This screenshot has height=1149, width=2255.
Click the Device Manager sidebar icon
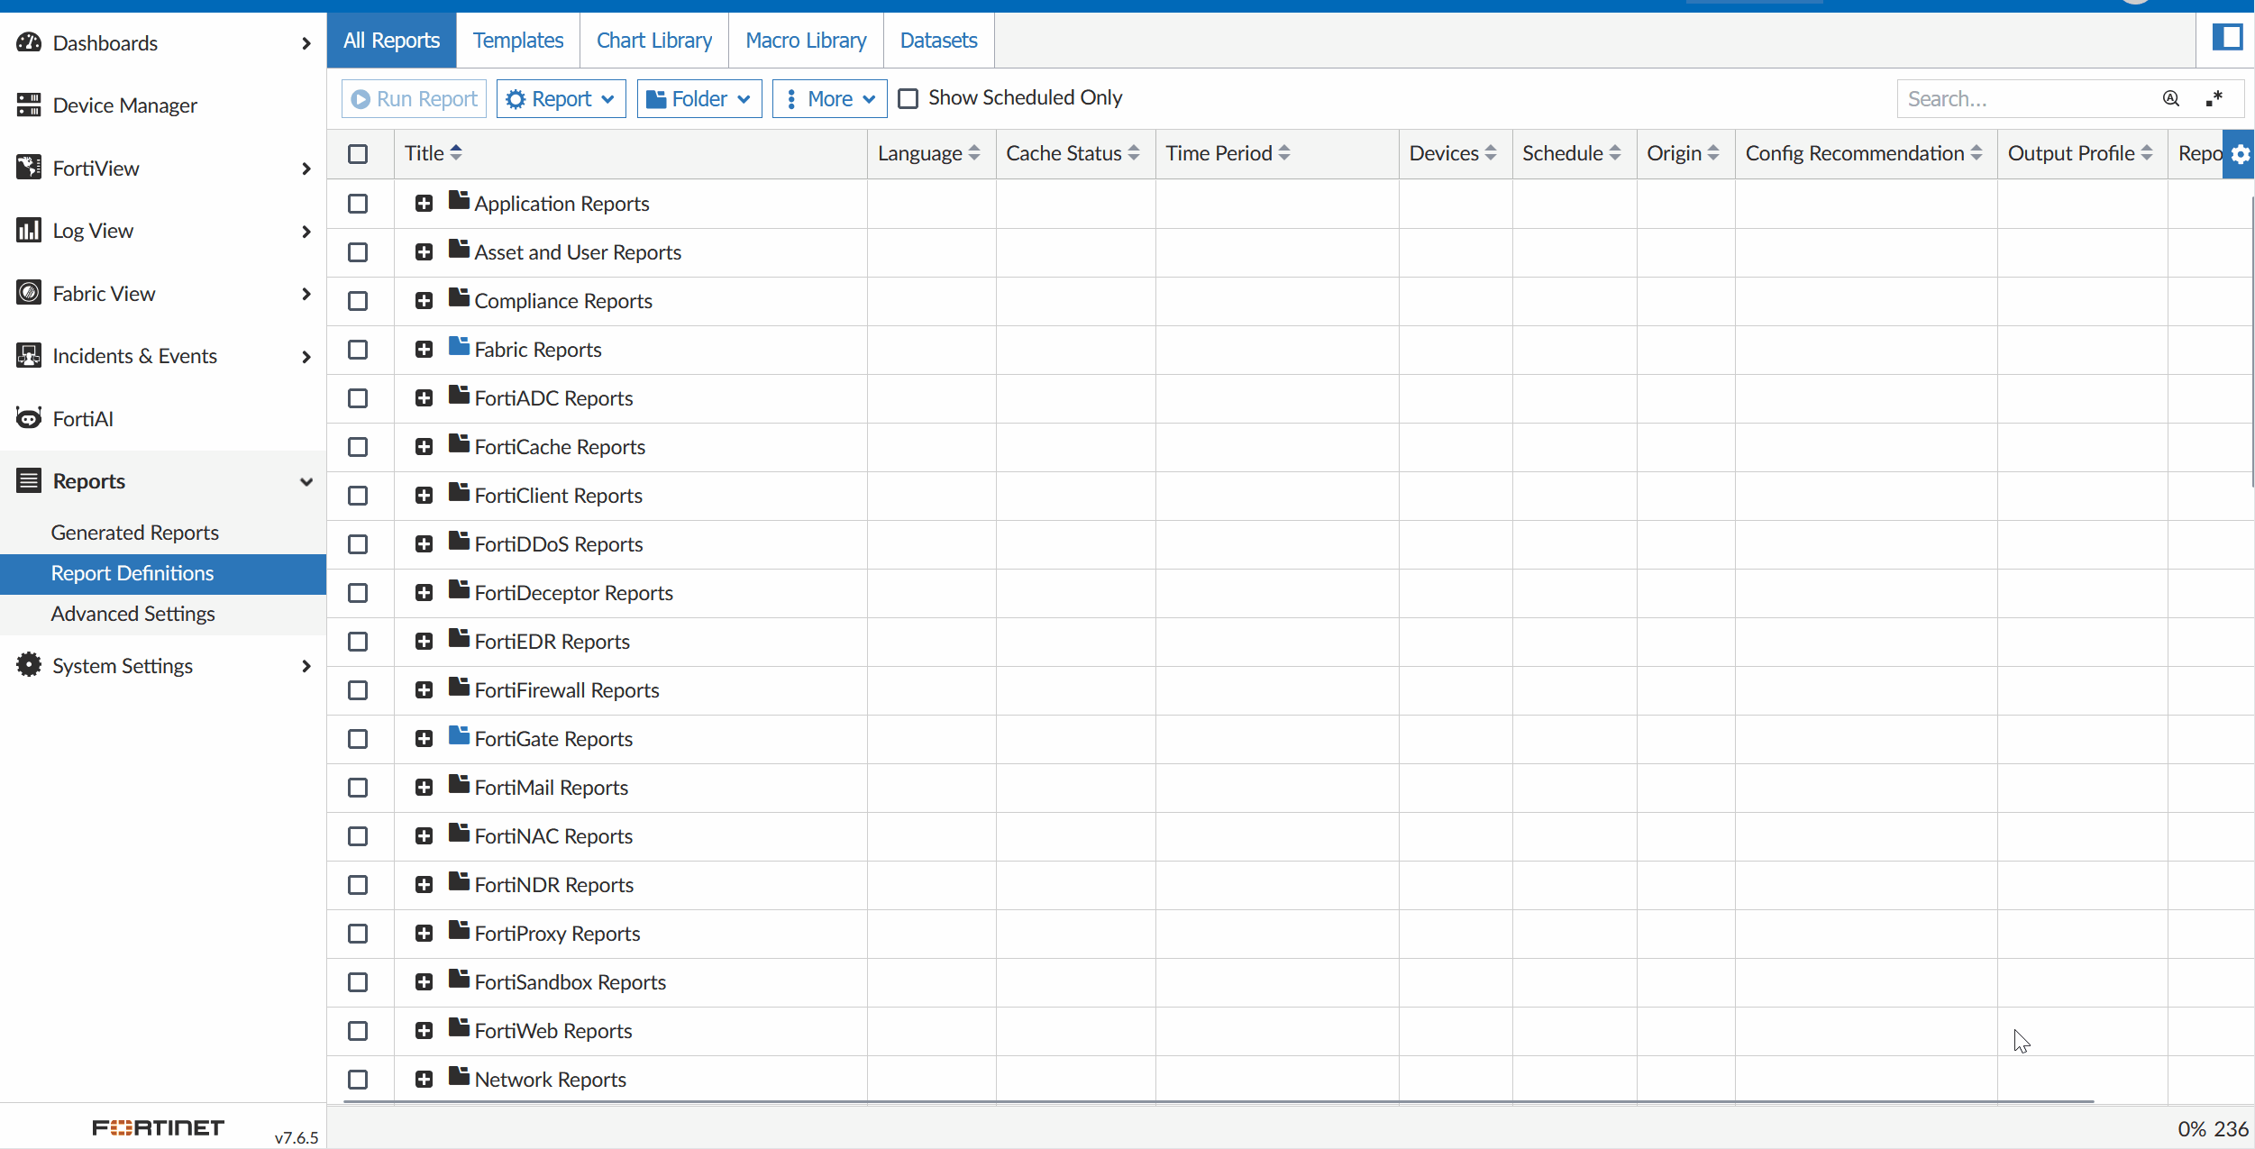tap(29, 105)
